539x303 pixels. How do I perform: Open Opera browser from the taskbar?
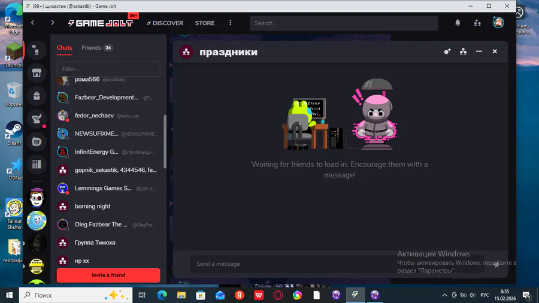pyautogui.click(x=278, y=295)
